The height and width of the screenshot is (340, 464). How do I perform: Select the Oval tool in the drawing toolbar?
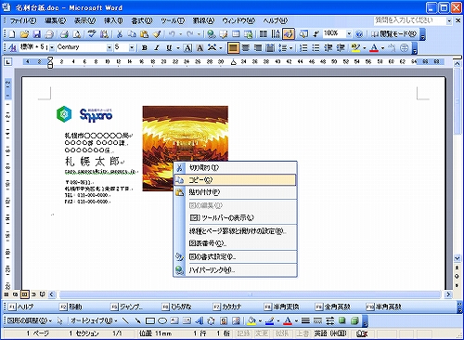(162, 320)
